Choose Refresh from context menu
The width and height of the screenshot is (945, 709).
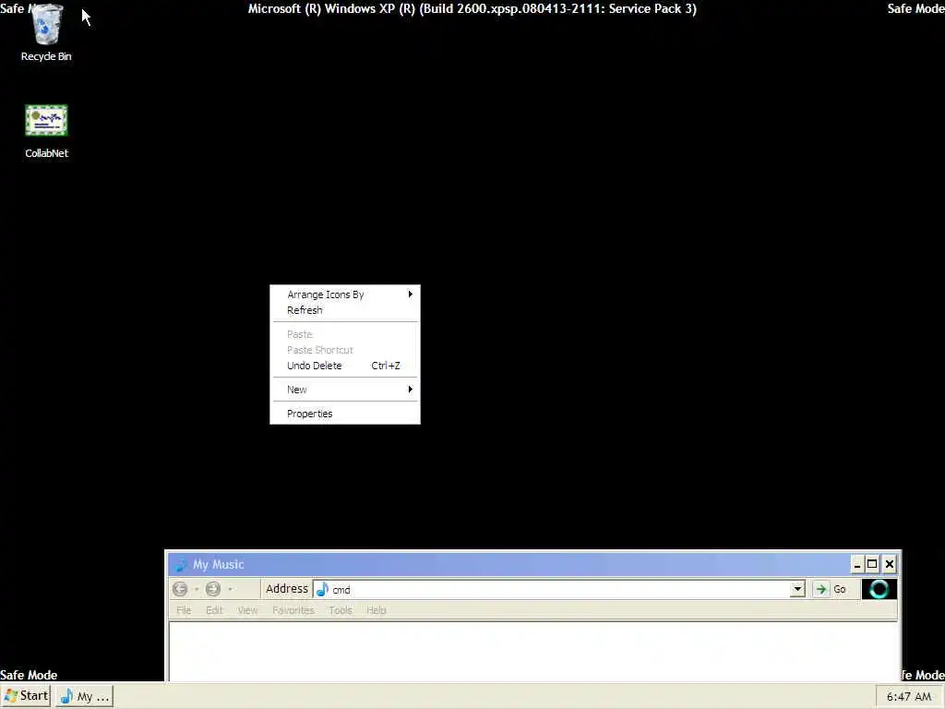pyautogui.click(x=345, y=310)
